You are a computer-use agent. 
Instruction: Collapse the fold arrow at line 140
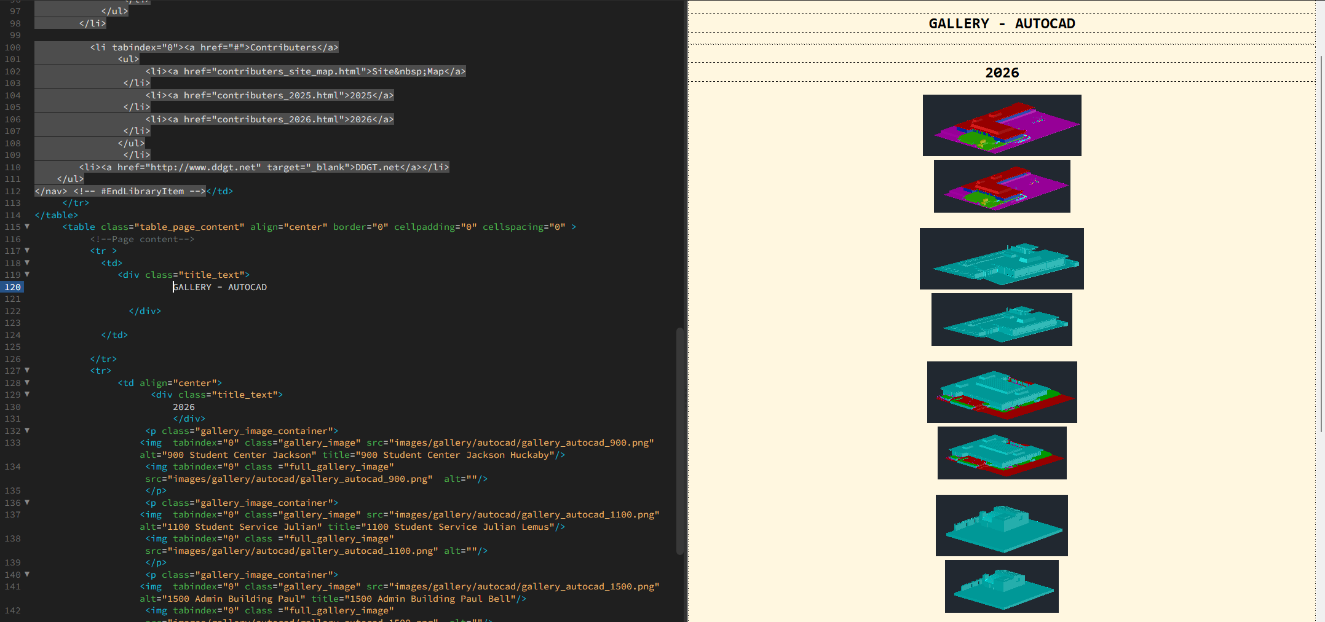(27, 575)
